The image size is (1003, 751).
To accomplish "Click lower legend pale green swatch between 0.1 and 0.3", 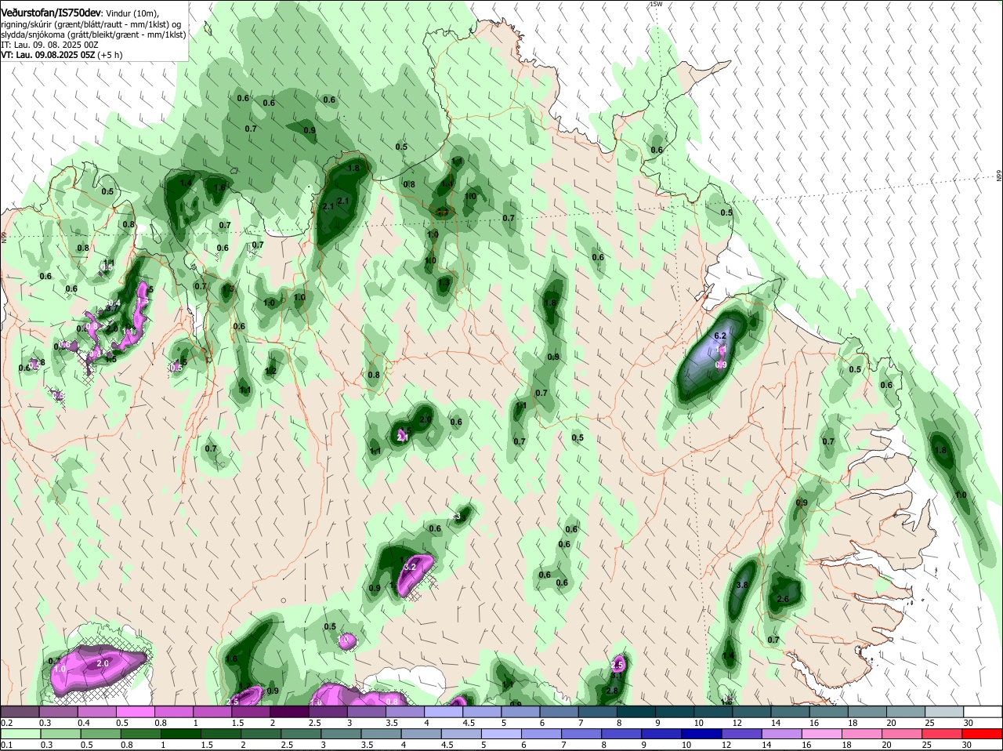I will [22, 734].
